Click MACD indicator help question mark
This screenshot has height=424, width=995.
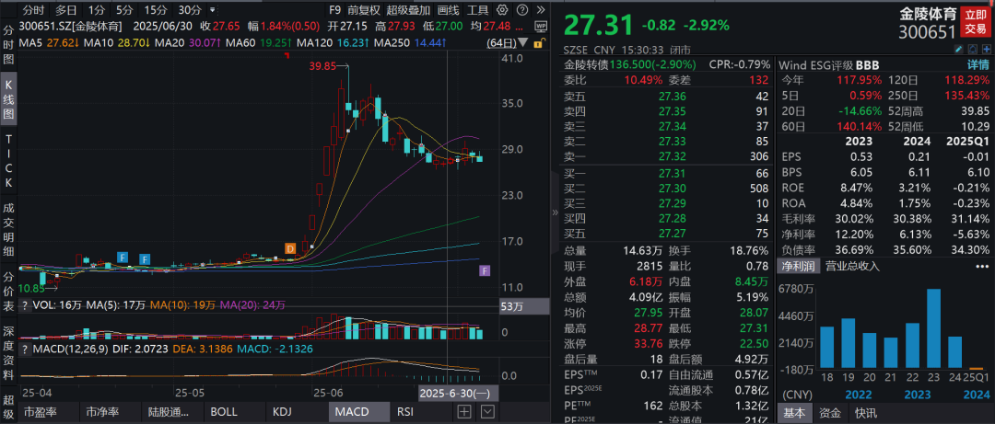[x=25, y=350]
